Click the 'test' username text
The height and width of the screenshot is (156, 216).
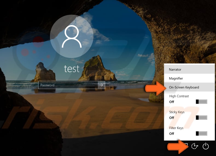click(x=72, y=68)
